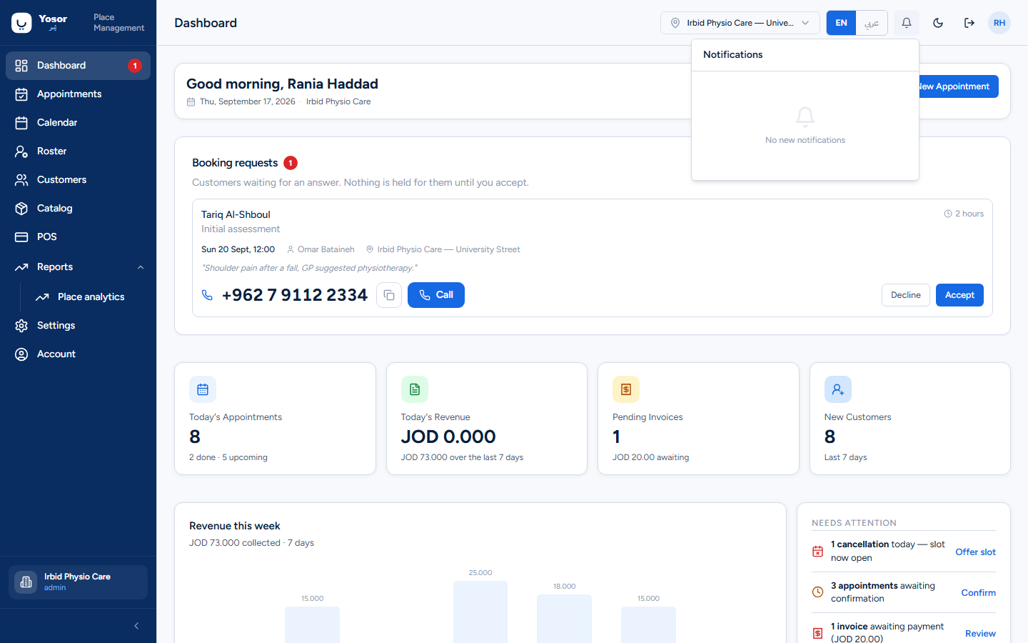The image size is (1028, 643).
Task: Click the Irbid Physio Care building icon
Action: (26, 582)
